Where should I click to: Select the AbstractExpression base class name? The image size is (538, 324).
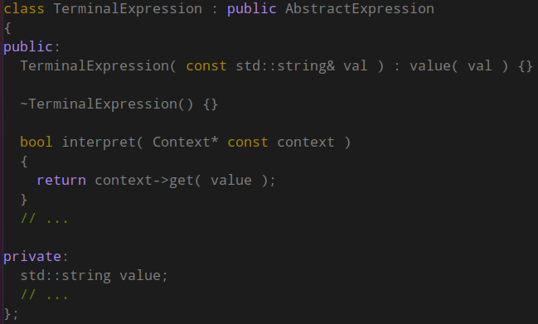pos(359,8)
